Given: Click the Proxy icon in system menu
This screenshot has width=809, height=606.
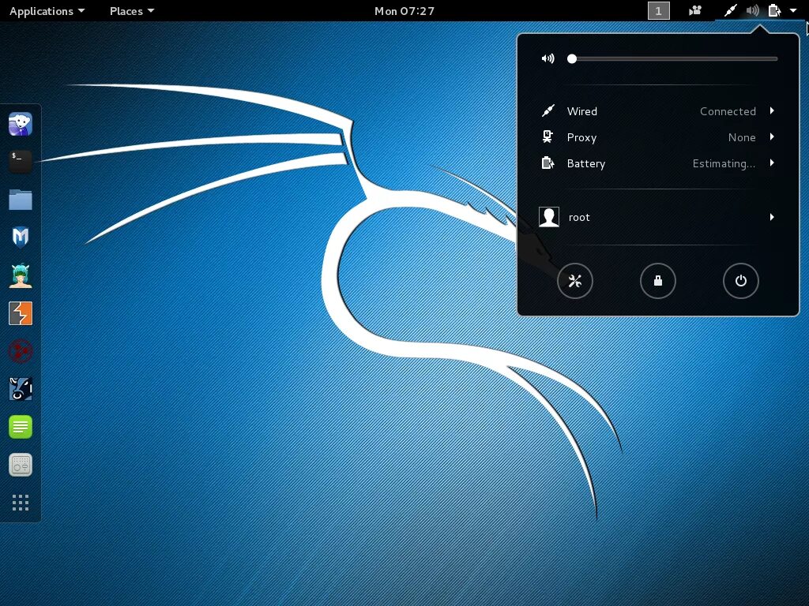Looking at the screenshot, I should (x=547, y=137).
